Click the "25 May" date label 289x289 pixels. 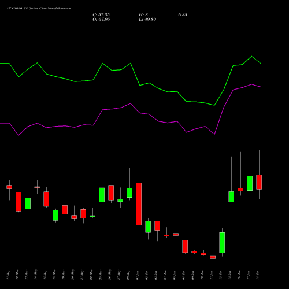pyautogui.click(x=101, y=275)
